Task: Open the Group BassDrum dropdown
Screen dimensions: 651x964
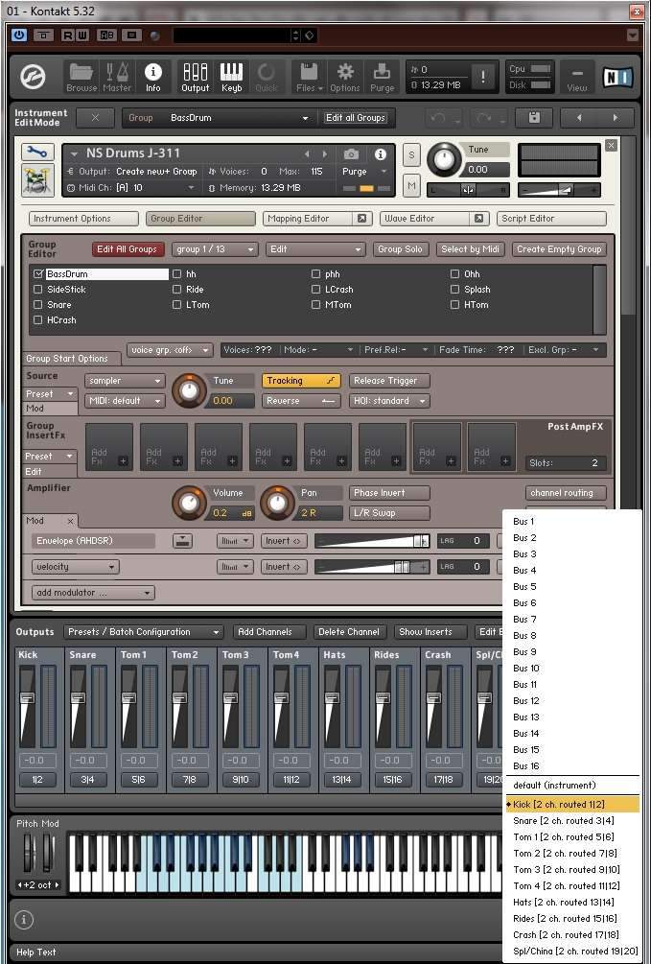Action: pos(219,118)
